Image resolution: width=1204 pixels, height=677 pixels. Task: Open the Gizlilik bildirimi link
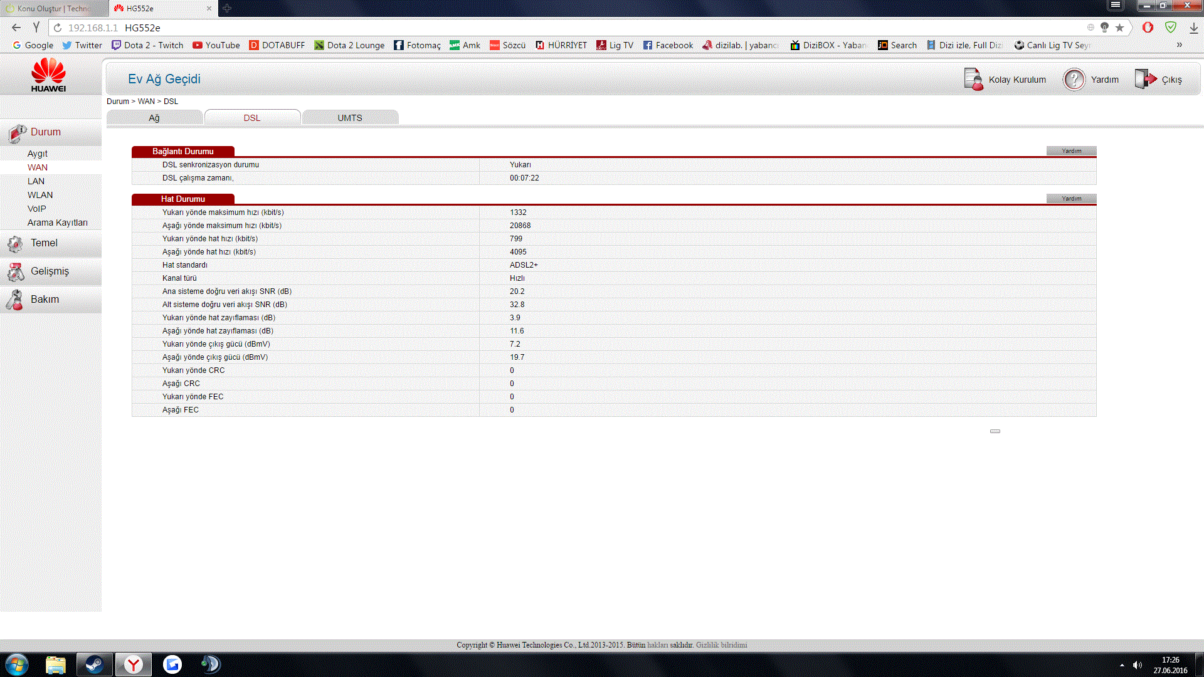pos(721,645)
